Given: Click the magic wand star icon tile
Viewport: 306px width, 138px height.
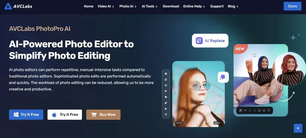Looking at the screenshot, I should click(223, 77).
